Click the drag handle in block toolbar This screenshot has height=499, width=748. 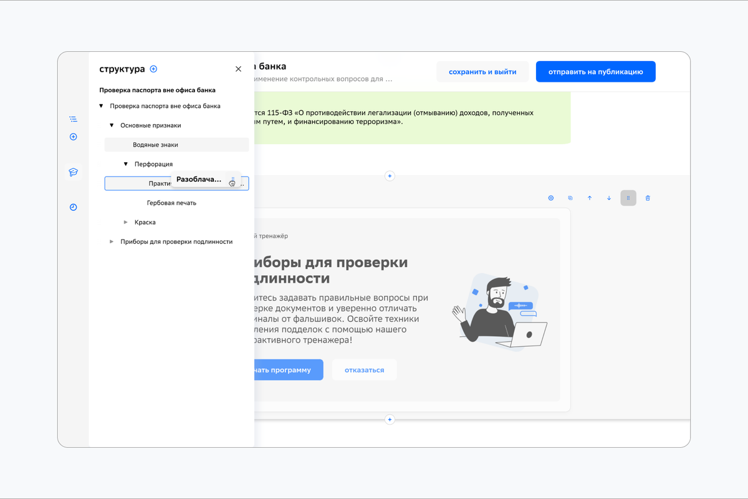click(628, 198)
